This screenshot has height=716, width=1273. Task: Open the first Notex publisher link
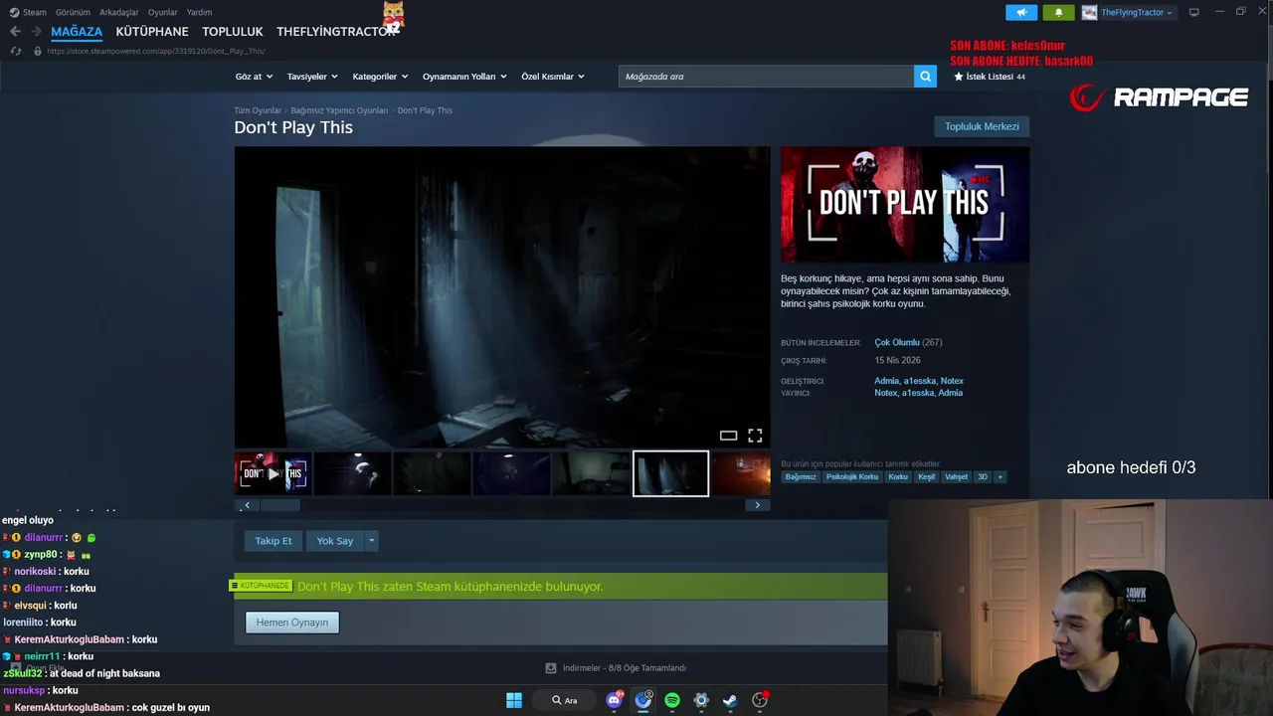[x=885, y=393]
